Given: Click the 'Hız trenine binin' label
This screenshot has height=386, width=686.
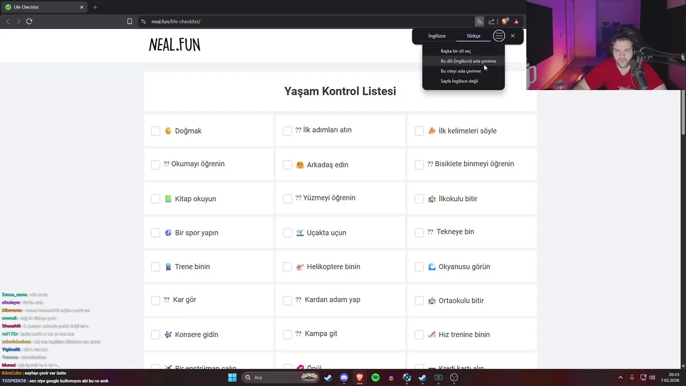Looking at the screenshot, I should point(464,335).
